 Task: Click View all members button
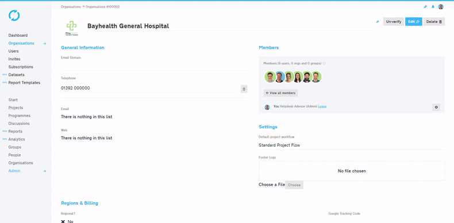[x=280, y=93]
